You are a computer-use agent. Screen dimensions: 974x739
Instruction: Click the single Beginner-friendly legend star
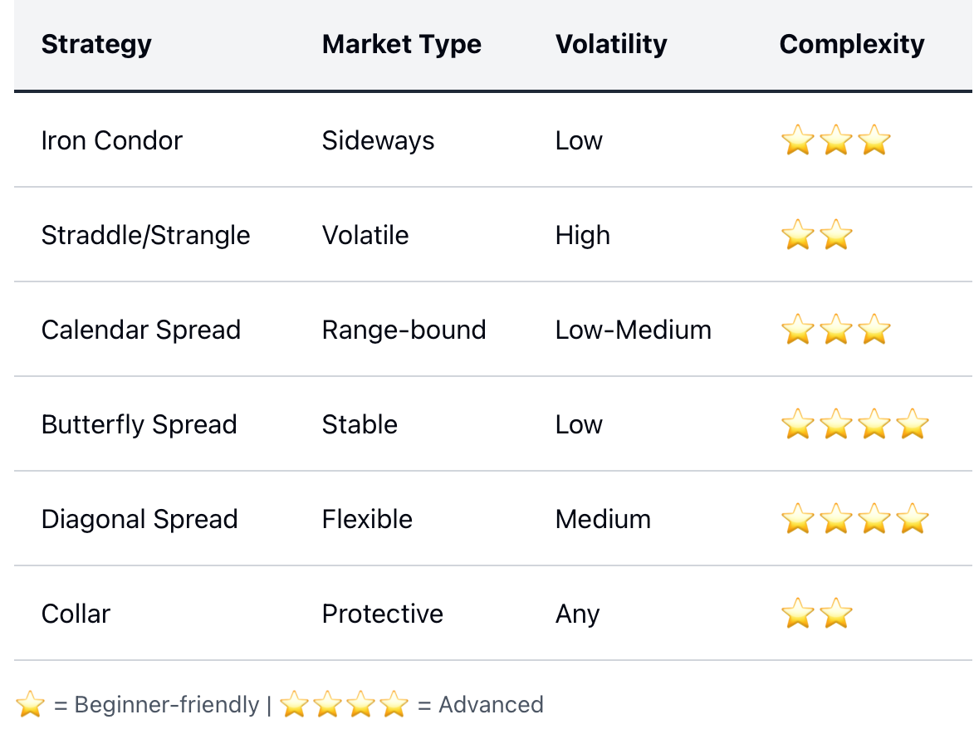31,704
